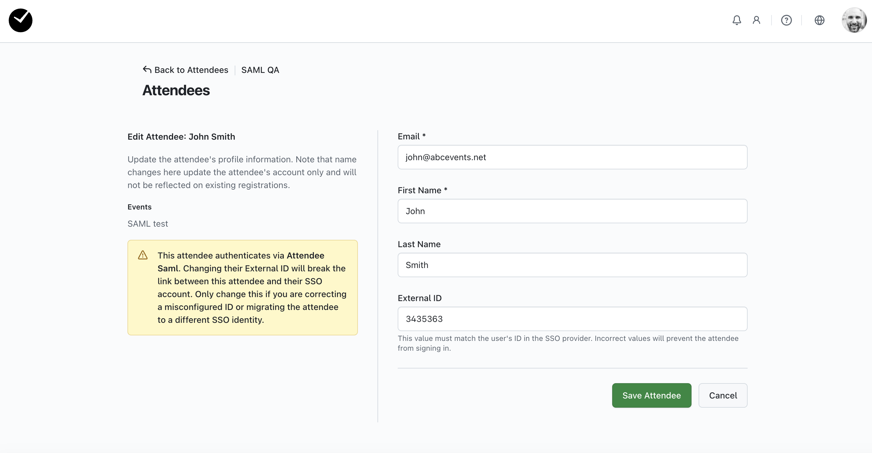Click into the Email input field
The width and height of the screenshot is (872, 453).
572,157
